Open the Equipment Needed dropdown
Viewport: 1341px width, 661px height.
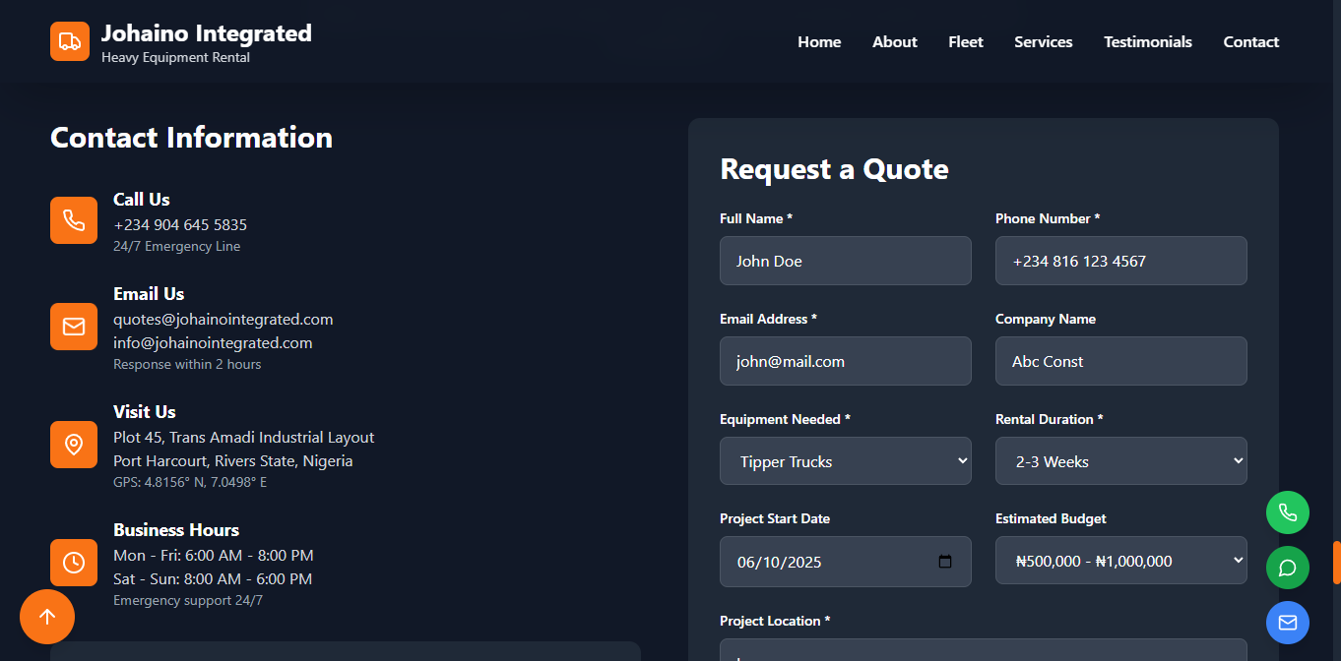click(x=845, y=460)
